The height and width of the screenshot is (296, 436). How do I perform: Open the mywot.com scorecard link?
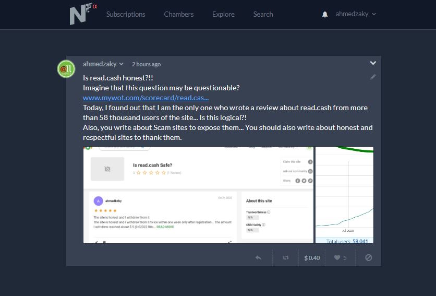(146, 98)
